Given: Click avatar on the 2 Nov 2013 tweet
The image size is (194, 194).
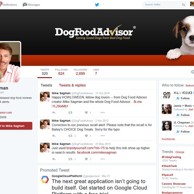Looking at the screenshot, I should [x=45, y=124].
